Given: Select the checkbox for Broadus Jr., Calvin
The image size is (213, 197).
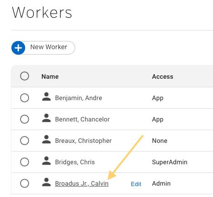Looking at the screenshot, I should click(25, 183).
